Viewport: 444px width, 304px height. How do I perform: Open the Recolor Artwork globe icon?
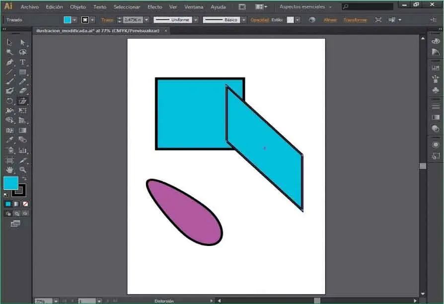[x=312, y=20]
